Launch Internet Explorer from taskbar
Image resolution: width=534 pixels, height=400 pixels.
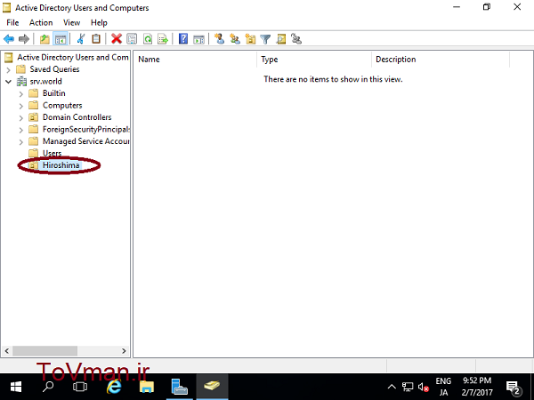pos(114,387)
